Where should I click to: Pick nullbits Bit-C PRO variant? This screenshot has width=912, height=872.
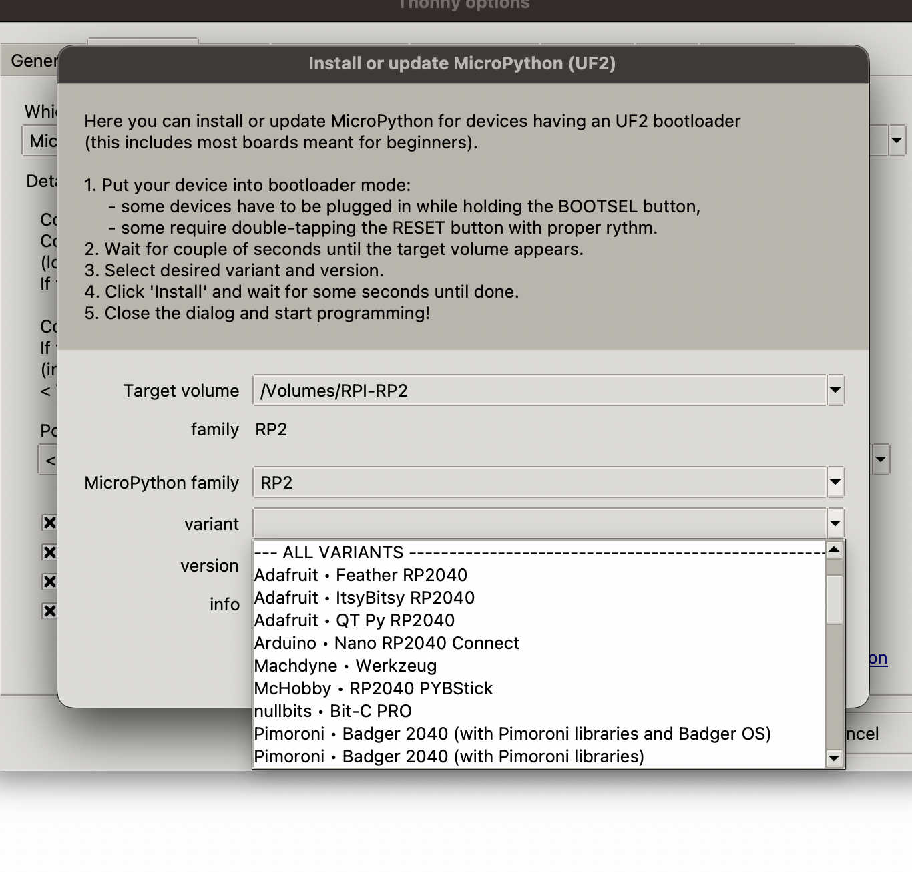[x=539, y=711]
